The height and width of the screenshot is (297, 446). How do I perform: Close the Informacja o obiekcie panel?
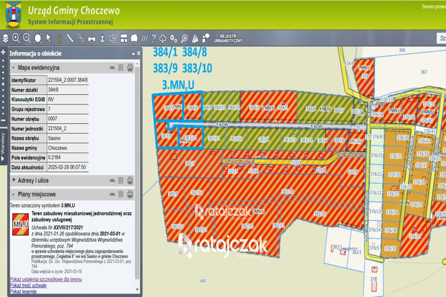pos(139,53)
